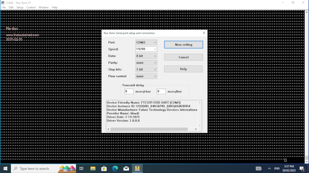
Task: Open Microsoft Store taskbar icon
Action: tap(104, 168)
